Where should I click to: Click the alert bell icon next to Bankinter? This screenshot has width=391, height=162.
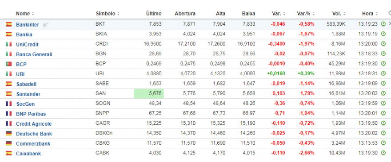45,24
